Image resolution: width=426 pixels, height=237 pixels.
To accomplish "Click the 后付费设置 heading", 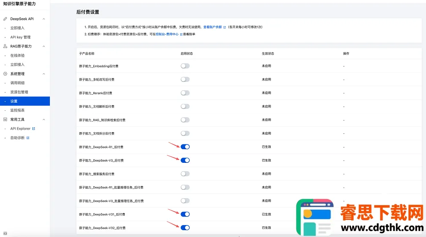I will coord(88,12).
